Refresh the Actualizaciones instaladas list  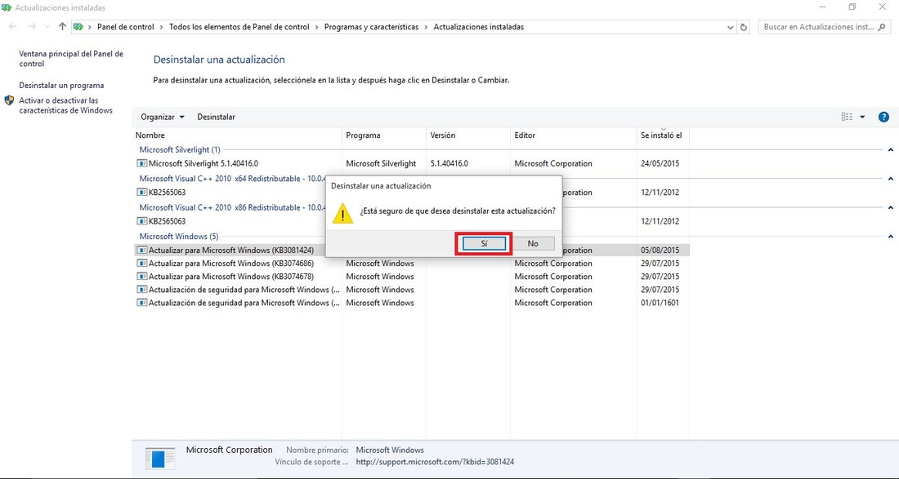[x=744, y=27]
